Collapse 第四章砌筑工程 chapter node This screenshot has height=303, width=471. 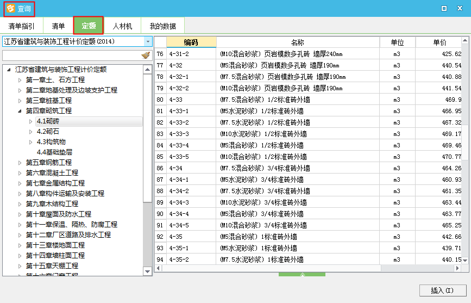point(20,111)
